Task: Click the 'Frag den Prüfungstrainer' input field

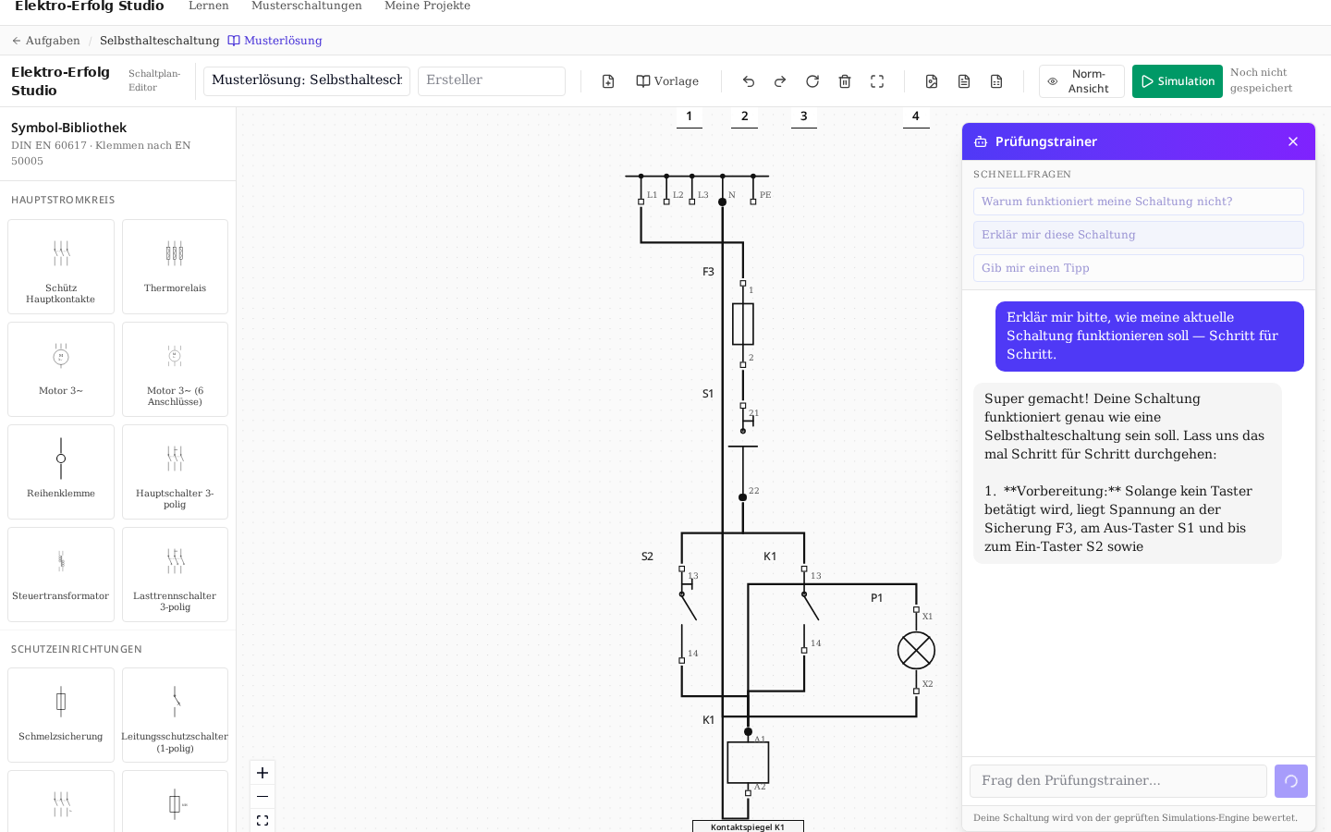Action: [x=1118, y=781]
